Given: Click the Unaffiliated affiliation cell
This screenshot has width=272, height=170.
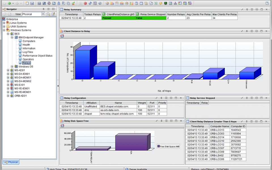Looking at the screenshot, I should click(x=92, y=107).
